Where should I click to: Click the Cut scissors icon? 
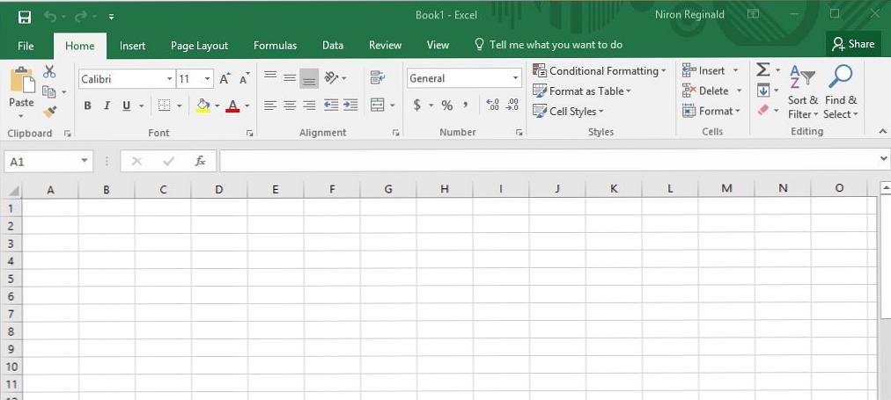click(49, 72)
